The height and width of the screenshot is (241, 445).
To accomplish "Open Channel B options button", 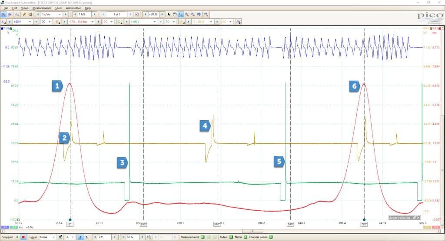I will [58, 22].
